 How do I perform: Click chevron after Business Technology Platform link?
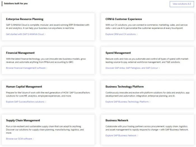point(150,102)
